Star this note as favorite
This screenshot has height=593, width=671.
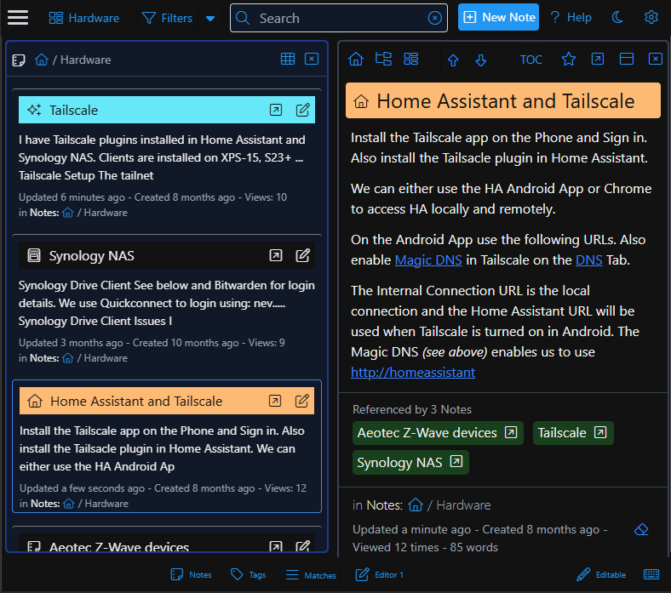point(568,59)
